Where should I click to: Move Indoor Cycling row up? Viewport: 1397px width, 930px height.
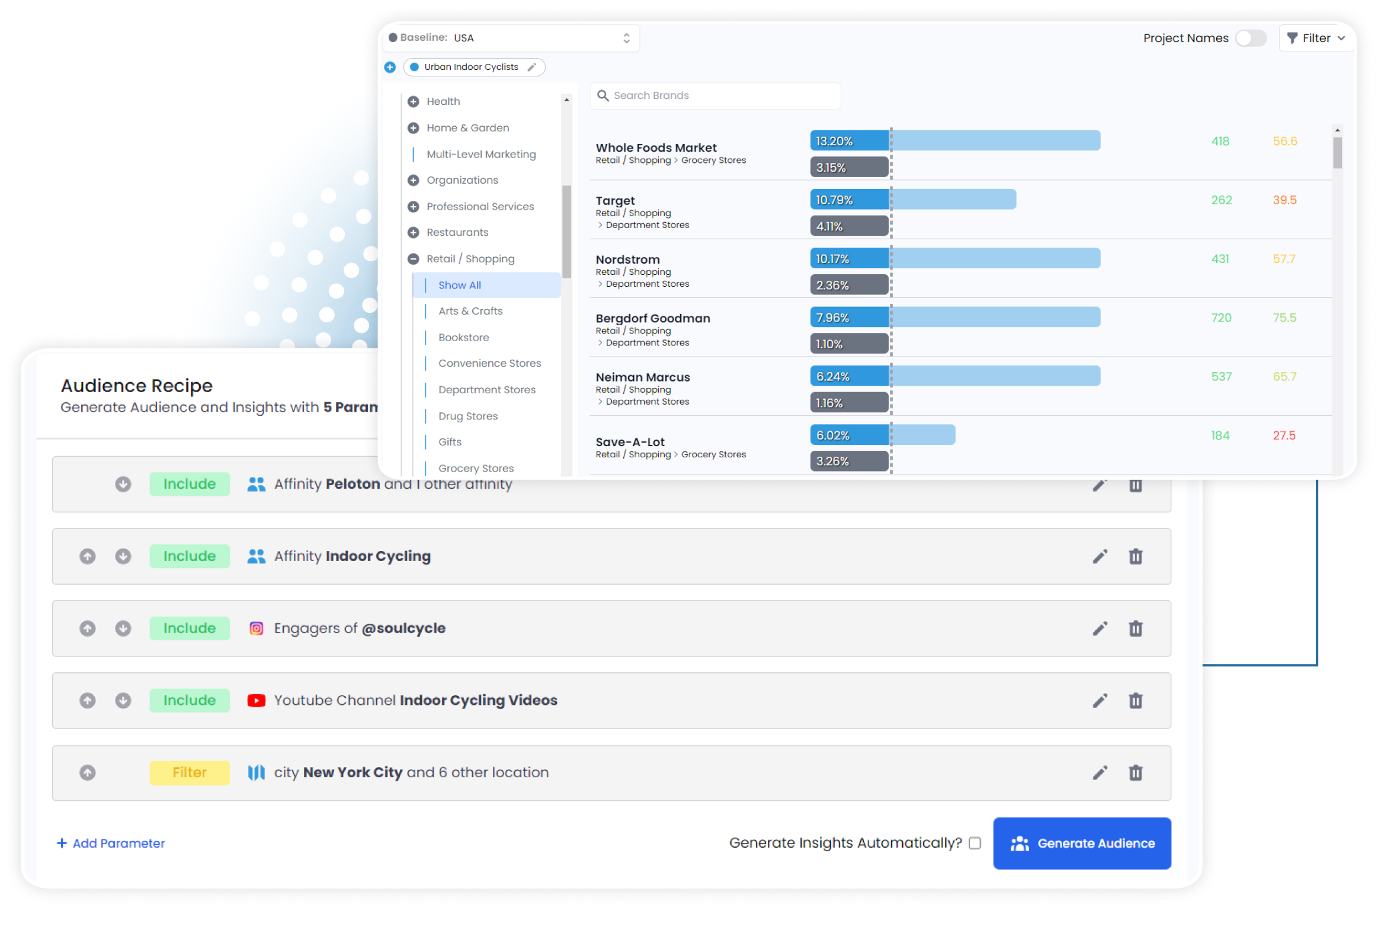87,556
